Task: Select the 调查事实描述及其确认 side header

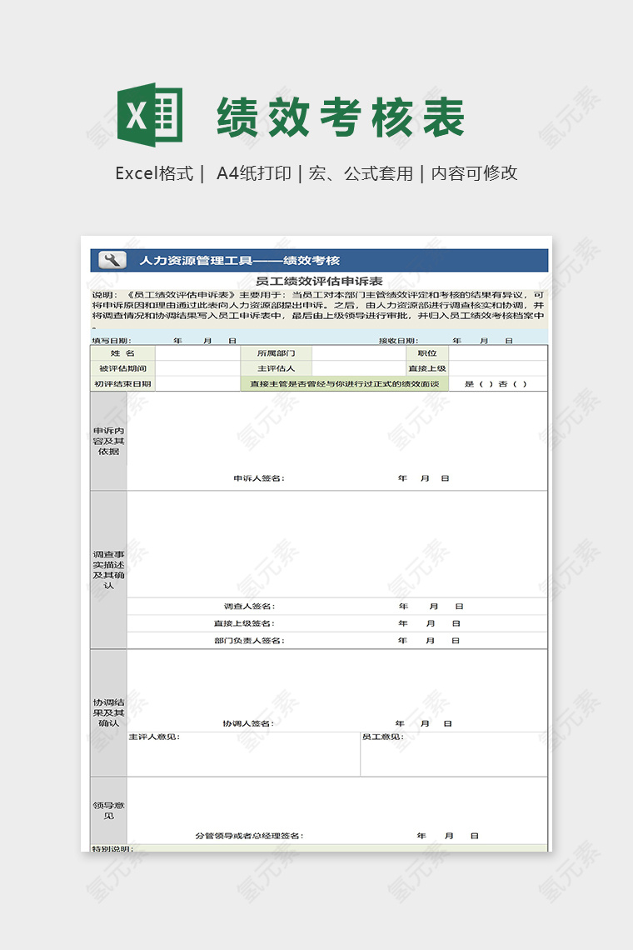Action: point(108,569)
